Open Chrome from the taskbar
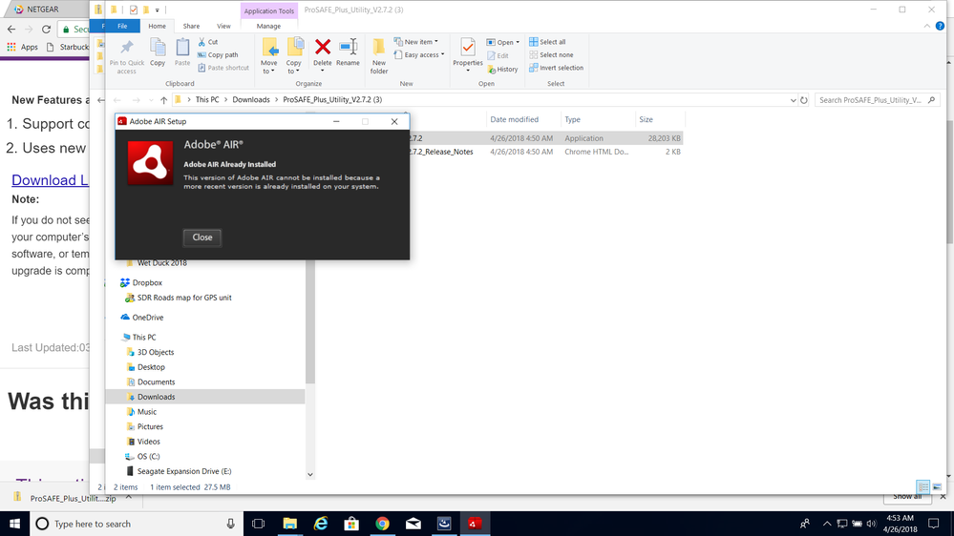954x536 pixels. tap(382, 524)
